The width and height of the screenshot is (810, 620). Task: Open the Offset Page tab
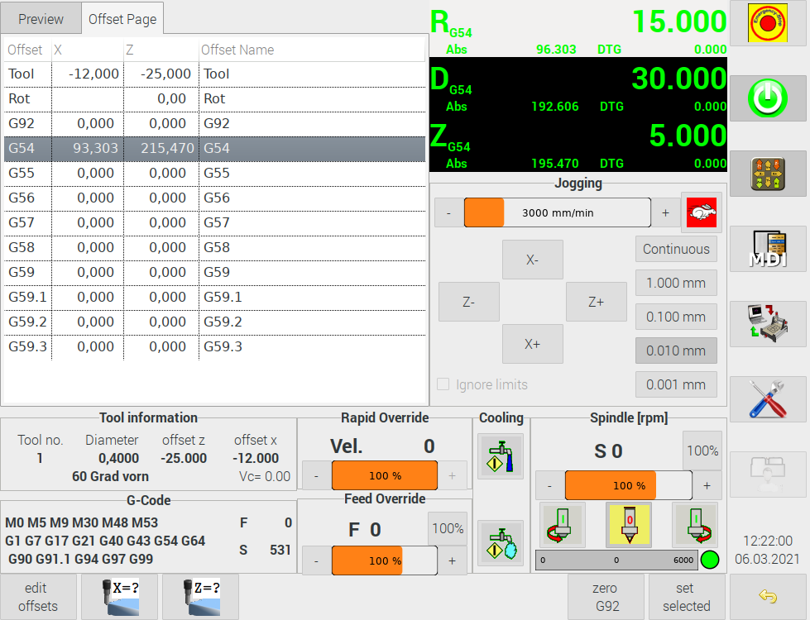[123, 19]
